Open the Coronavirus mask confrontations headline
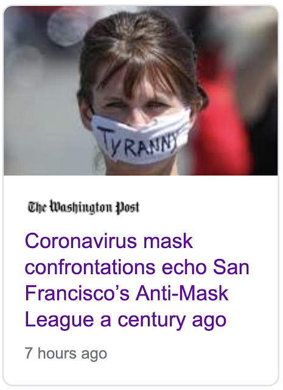 point(137,280)
